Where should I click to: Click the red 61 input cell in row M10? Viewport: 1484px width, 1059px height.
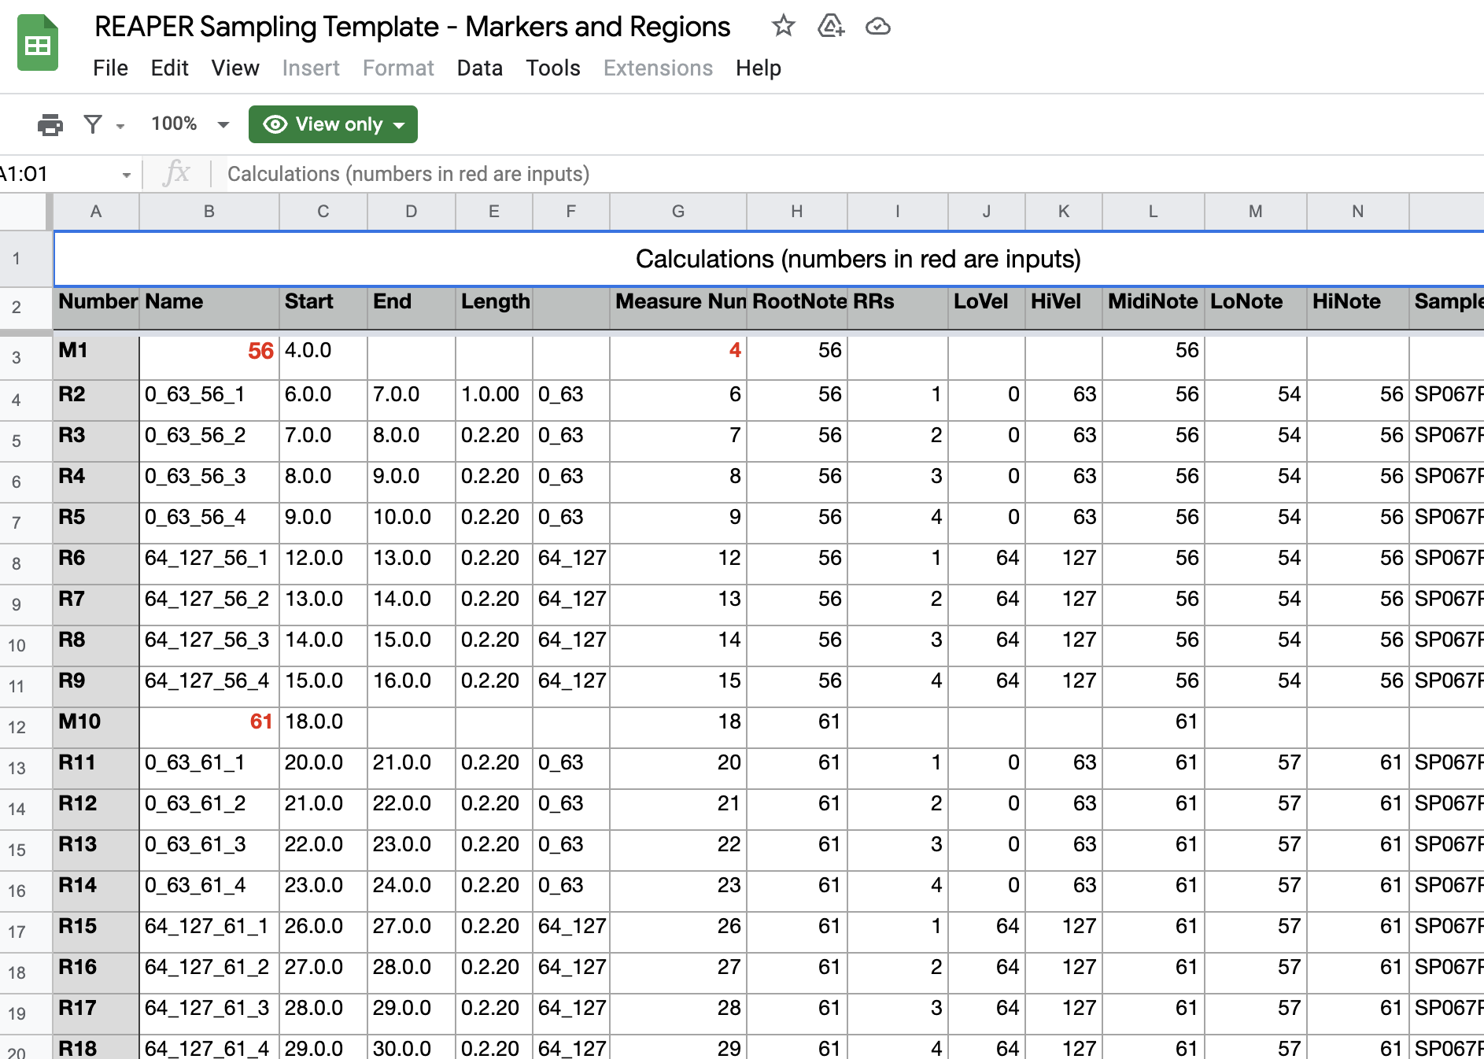click(209, 727)
